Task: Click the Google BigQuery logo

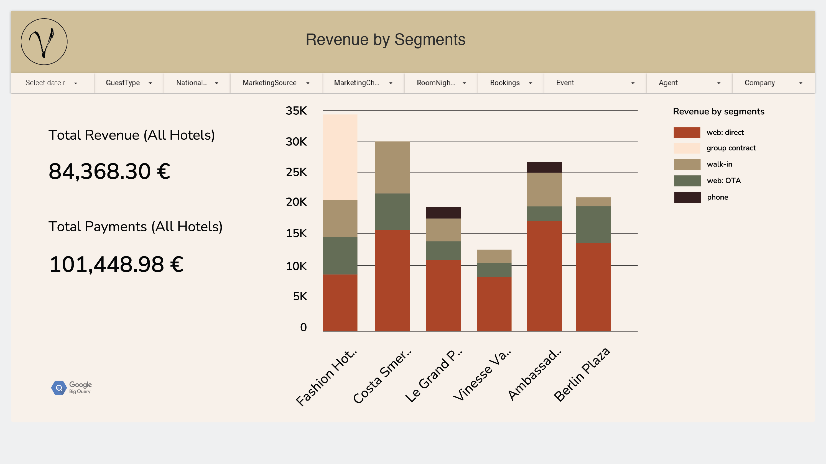Action: point(71,388)
